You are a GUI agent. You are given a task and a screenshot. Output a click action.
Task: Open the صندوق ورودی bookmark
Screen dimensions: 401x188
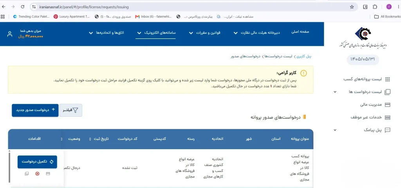(113, 16)
